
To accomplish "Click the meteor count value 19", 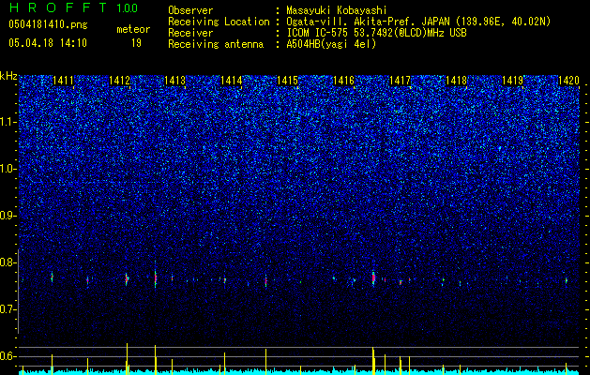I will (x=136, y=43).
